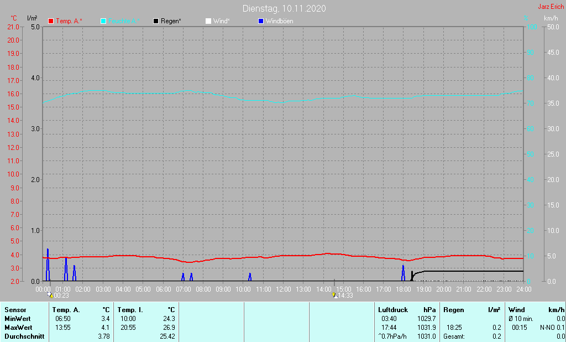
Task: Click the 'Temp. I.' column header
Action: pyautogui.click(x=130, y=310)
